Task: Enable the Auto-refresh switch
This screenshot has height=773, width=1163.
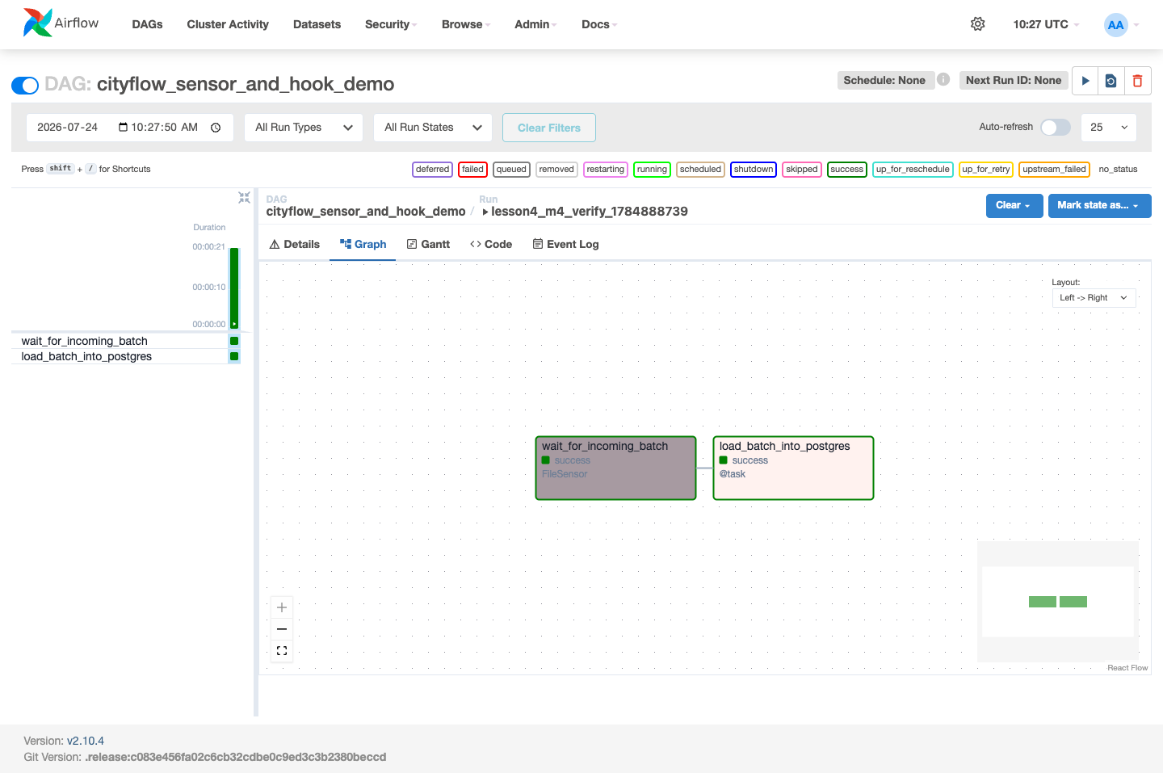Action: click(x=1056, y=127)
